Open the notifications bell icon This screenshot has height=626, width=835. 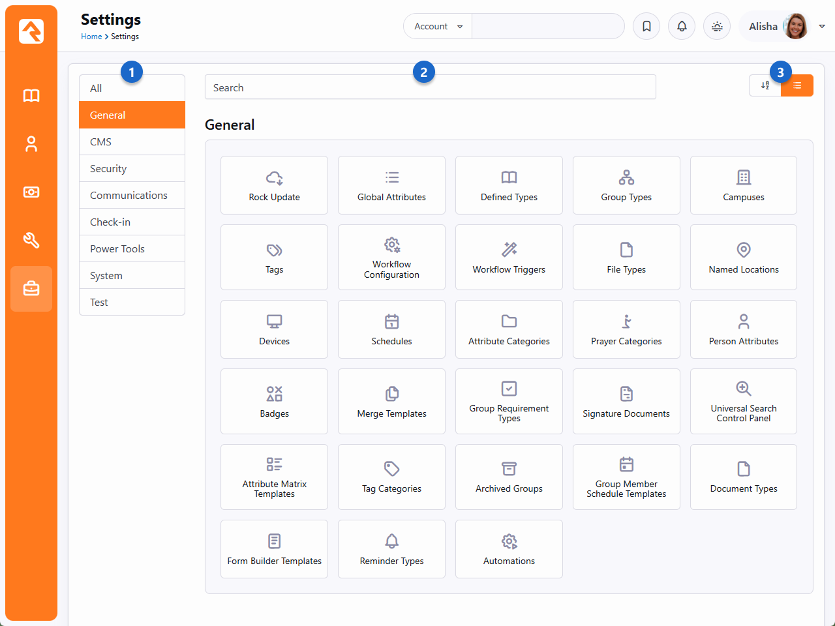pos(682,27)
